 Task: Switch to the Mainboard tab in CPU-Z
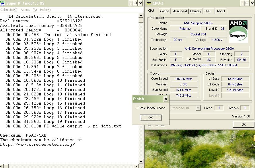(180, 11)
